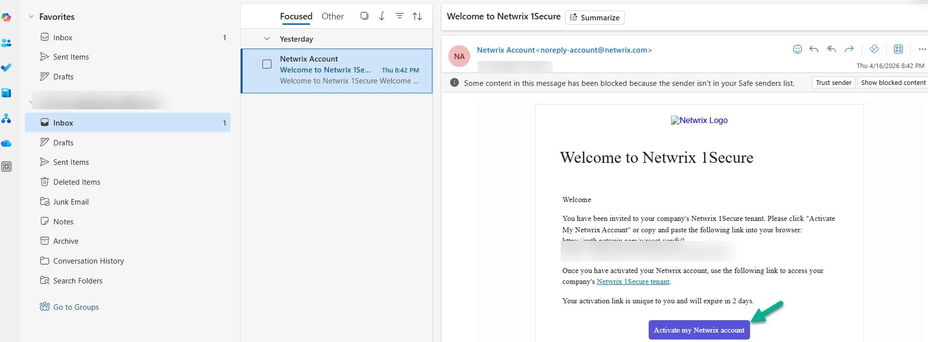Collapse the Favorites section
Image resolution: width=928 pixels, height=342 pixels.
coord(31,16)
